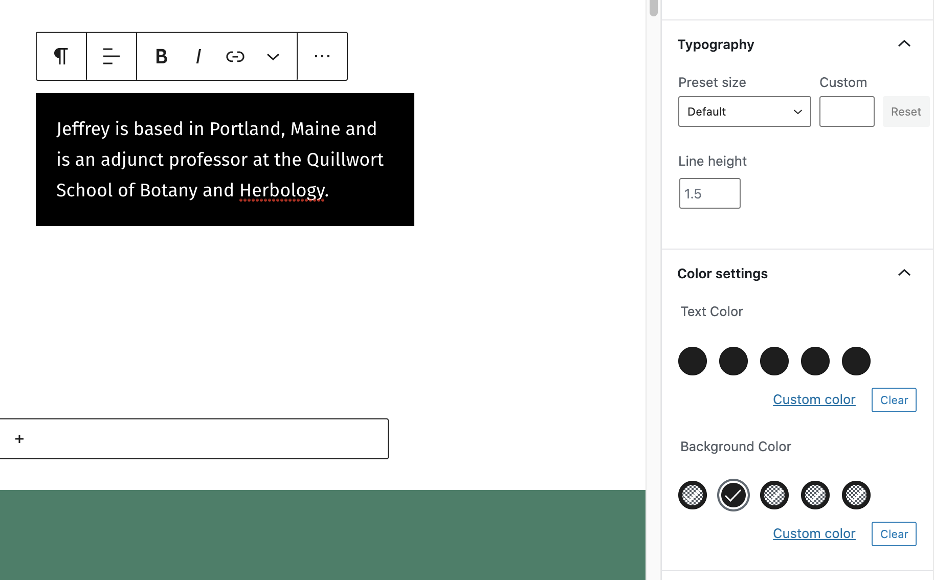Click the Line height input field
This screenshot has width=934, height=580.
point(709,193)
